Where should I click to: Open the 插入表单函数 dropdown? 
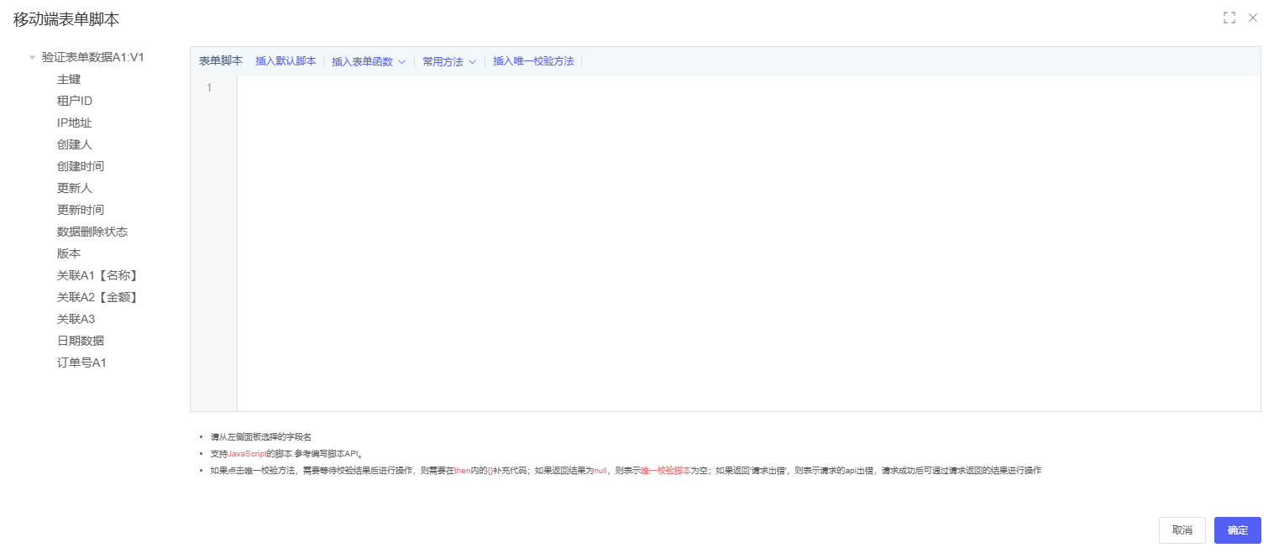pyautogui.click(x=369, y=61)
